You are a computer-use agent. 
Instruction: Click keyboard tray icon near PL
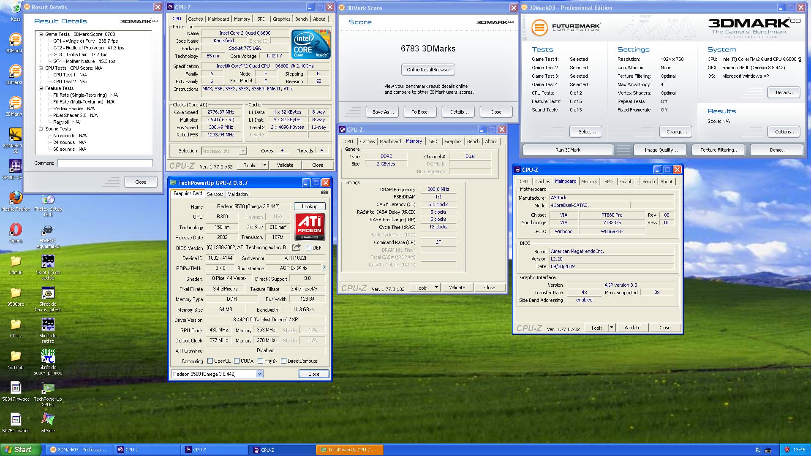tap(768, 450)
